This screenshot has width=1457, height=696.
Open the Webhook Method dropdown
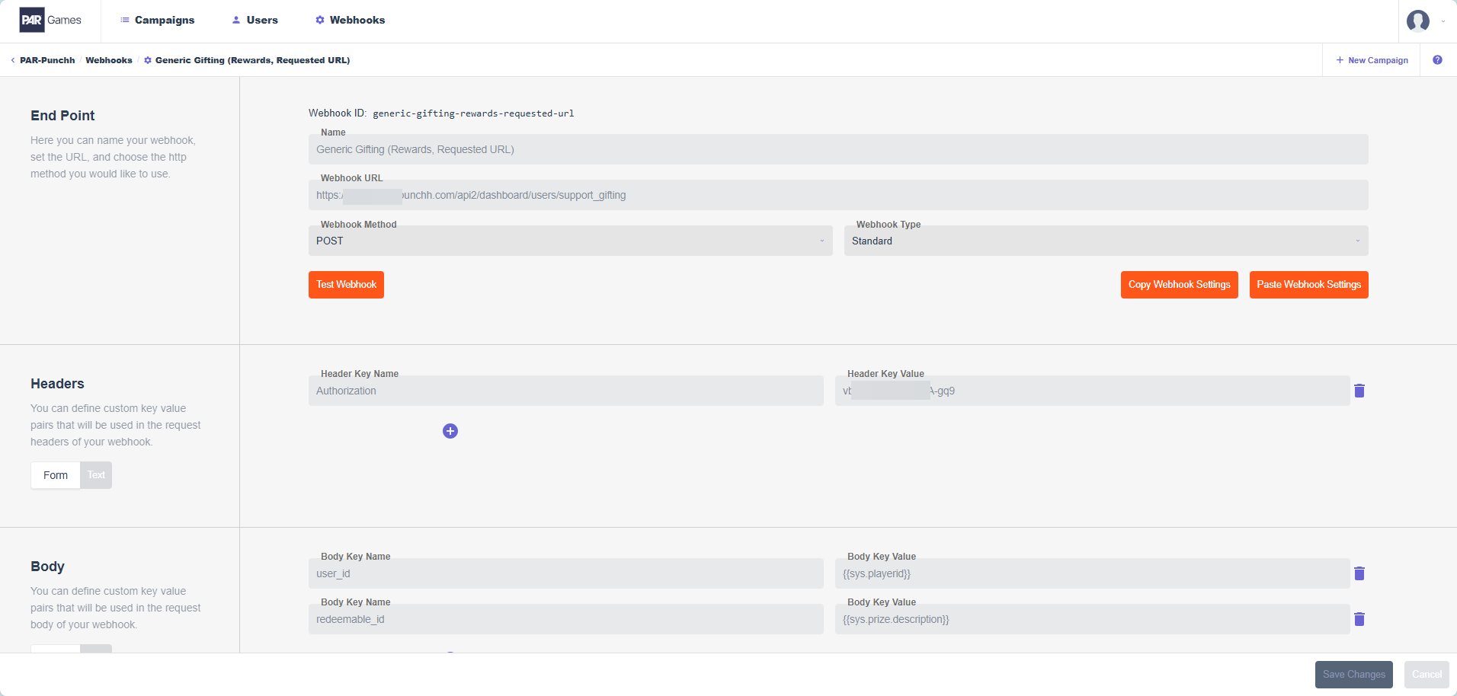coord(570,241)
